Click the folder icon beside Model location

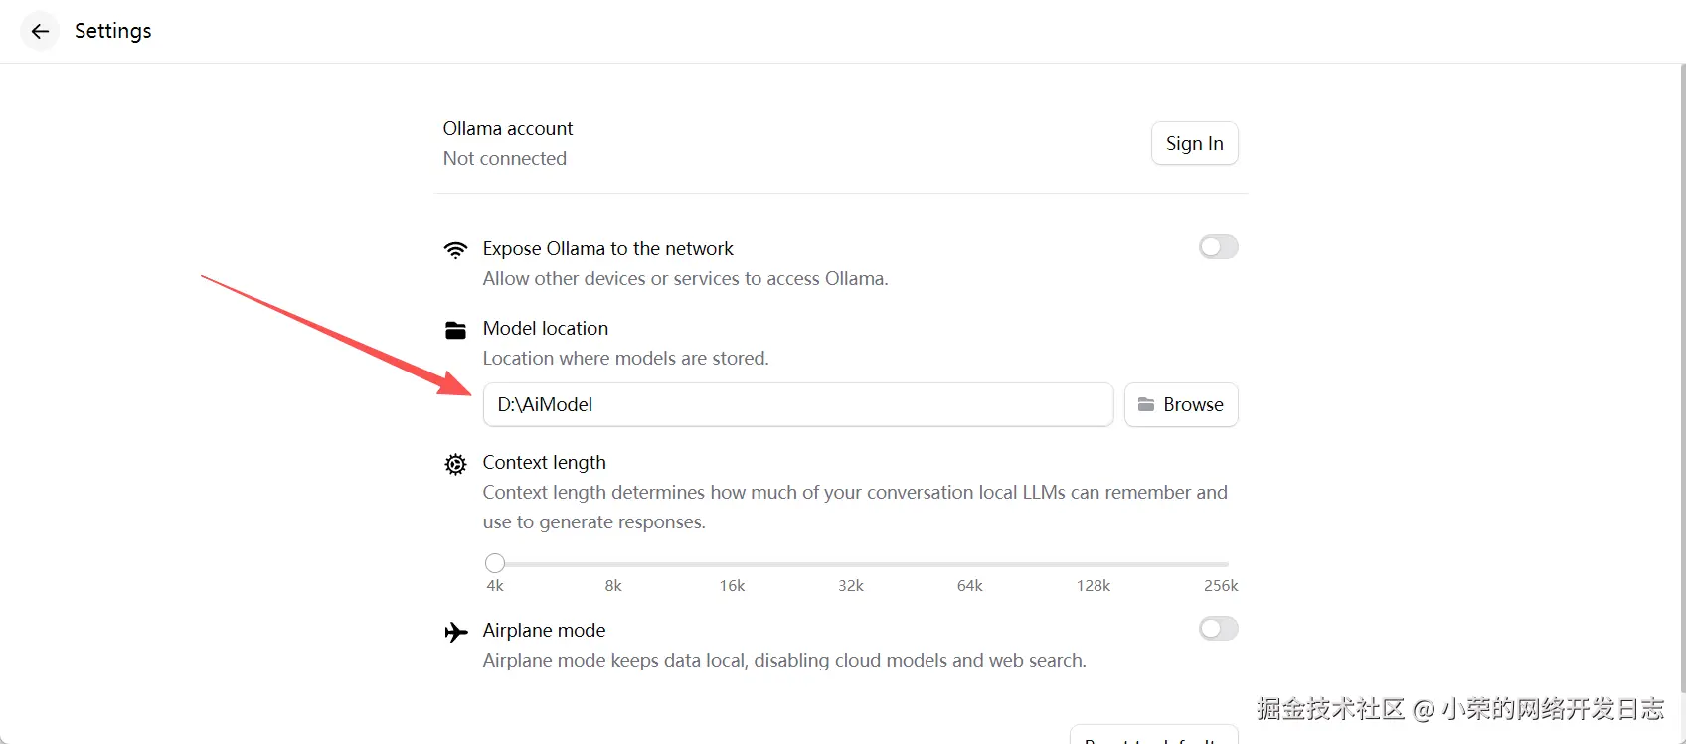tap(455, 330)
